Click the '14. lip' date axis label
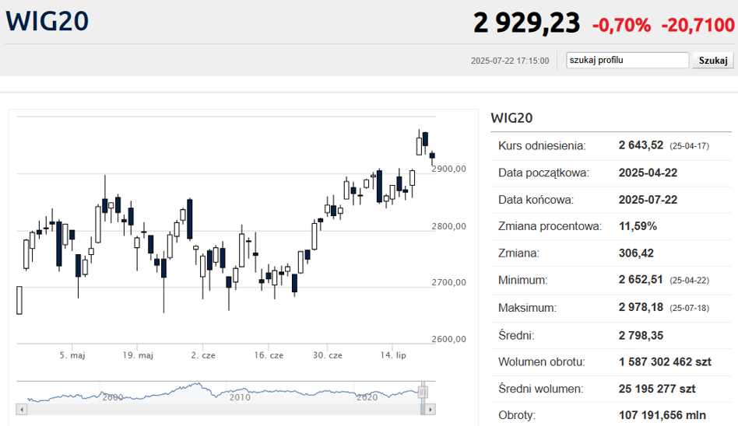The height and width of the screenshot is (426, 738). [392, 355]
